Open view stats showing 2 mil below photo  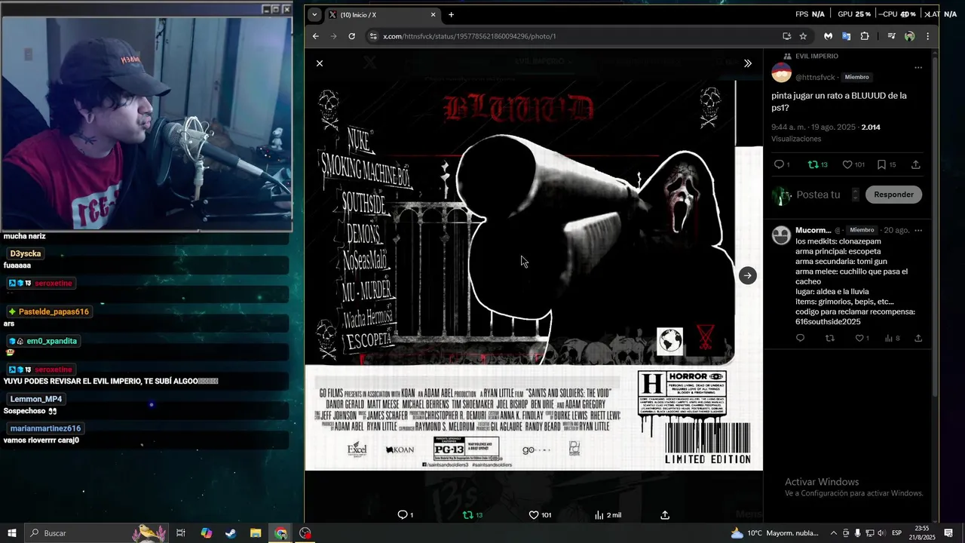[608, 515]
